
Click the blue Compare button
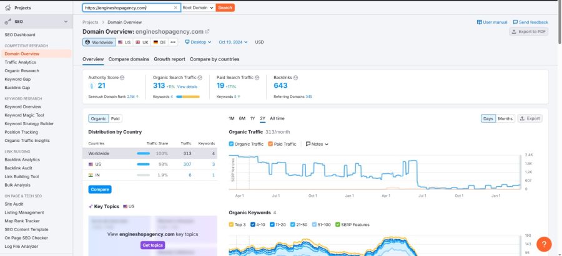tap(100, 189)
